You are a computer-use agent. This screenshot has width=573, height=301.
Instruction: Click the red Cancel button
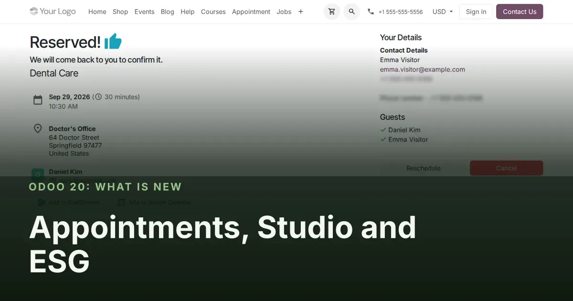[507, 168]
